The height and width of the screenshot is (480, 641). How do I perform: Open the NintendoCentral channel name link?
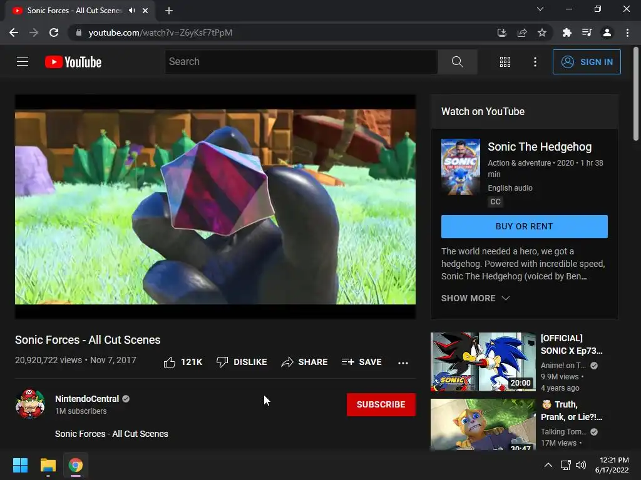[87, 399]
